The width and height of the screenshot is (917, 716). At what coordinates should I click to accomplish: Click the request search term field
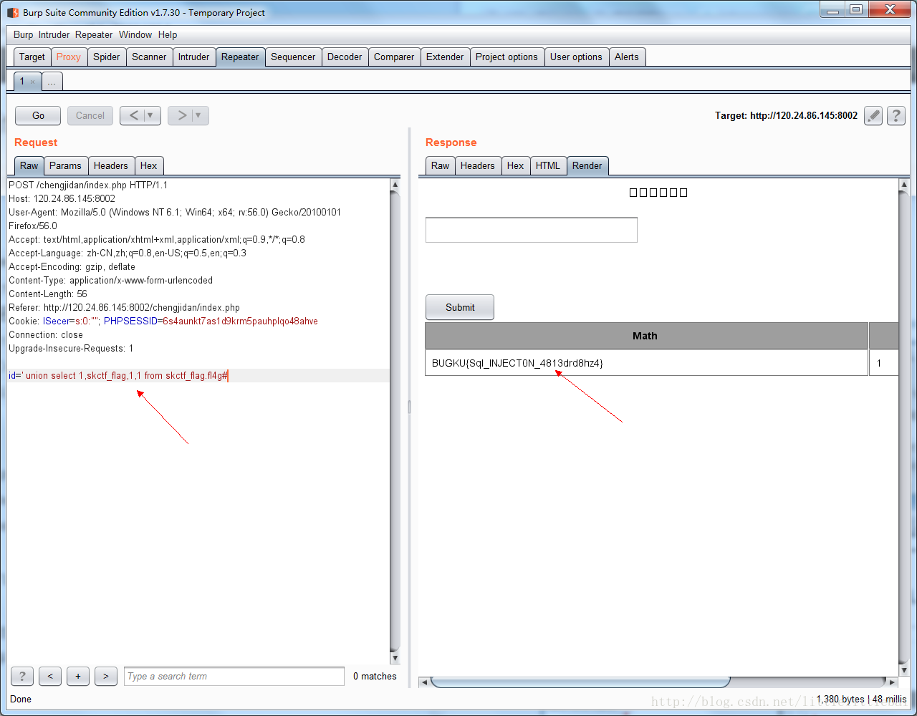[x=234, y=676]
